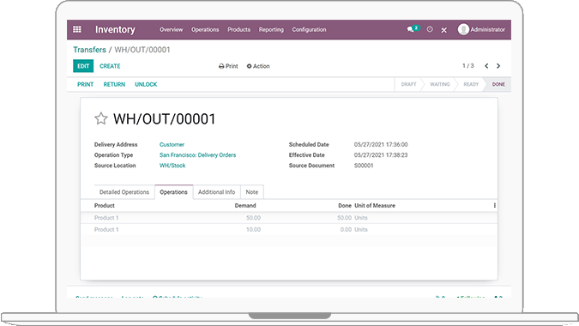Click scheduled date 05/27/2021 17:36:00
The image size is (579, 326).
381,145
